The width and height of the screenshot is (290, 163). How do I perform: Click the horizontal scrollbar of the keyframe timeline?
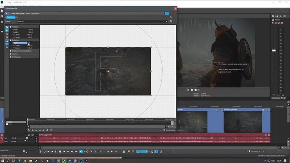tap(97, 127)
